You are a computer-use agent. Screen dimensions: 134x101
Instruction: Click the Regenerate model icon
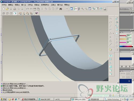pyautogui.click(x=35, y=9)
